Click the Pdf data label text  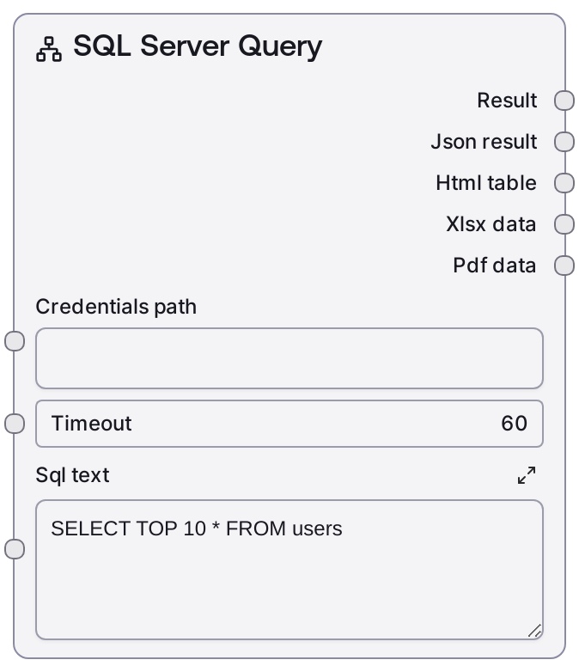494,266
